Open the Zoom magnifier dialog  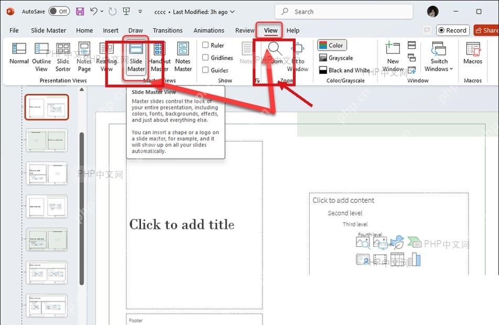tap(275, 53)
